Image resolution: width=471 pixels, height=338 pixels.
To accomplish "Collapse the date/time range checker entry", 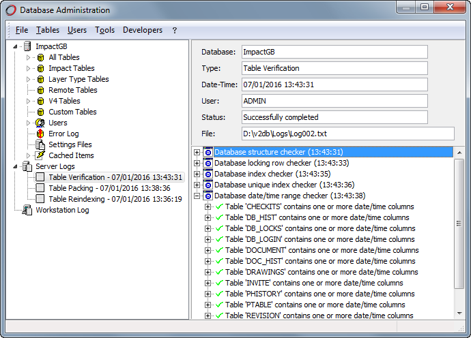I will [197, 196].
